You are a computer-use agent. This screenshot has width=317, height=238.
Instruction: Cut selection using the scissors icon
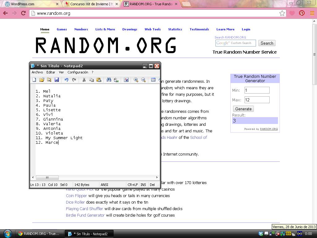[x=84, y=80]
